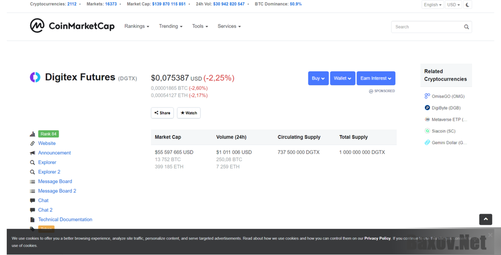Open the Services menu

(x=229, y=26)
